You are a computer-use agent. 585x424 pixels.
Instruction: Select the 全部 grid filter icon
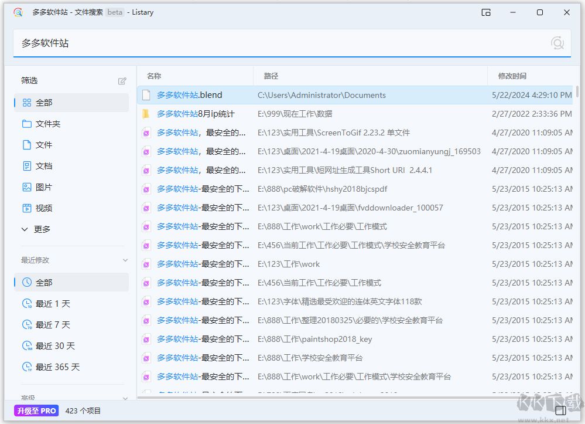click(27, 103)
